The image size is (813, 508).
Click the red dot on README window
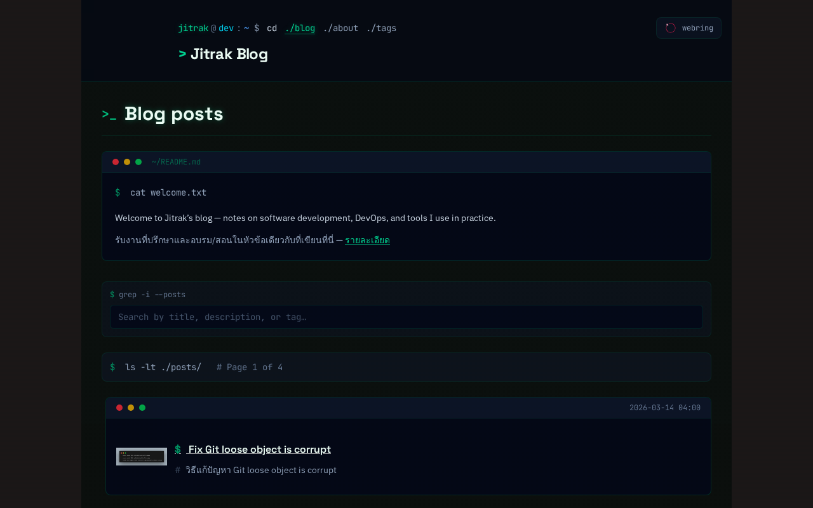pyautogui.click(x=116, y=162)
